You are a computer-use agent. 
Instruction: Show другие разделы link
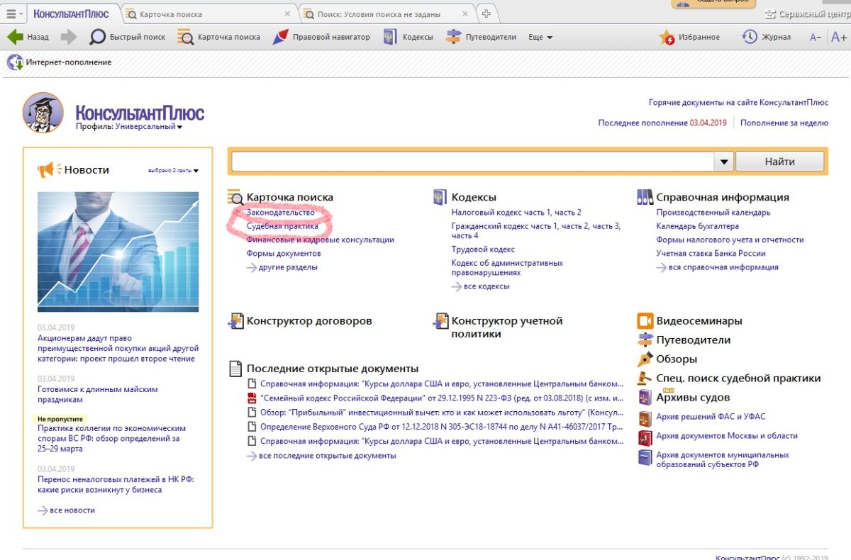click(282, 267)
